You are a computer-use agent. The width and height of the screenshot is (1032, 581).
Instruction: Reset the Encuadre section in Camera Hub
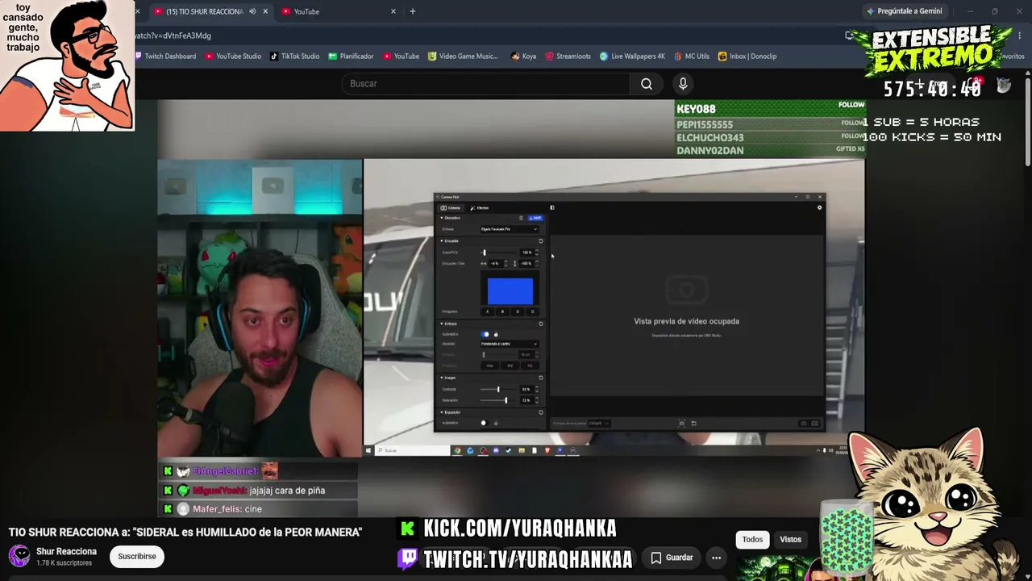540,240
